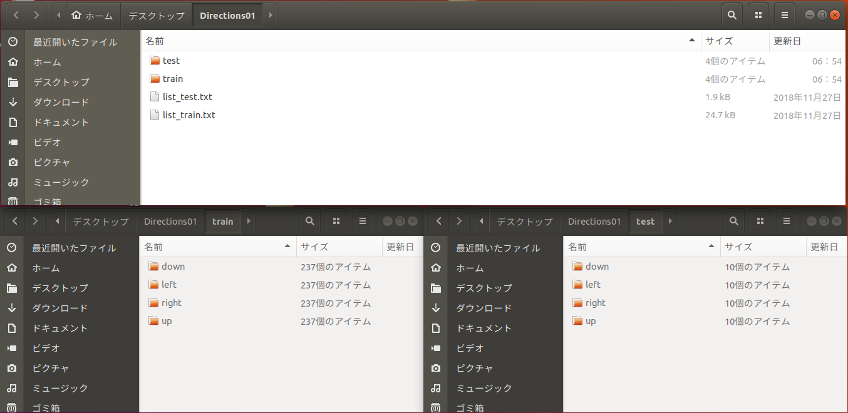Screen dimensions: 848x413
Task: Click the Directions01 breadcrumb in the train window
Action: 170,221
